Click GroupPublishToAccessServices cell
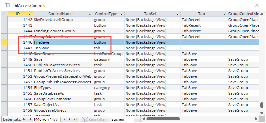 (x=63, y=82)
